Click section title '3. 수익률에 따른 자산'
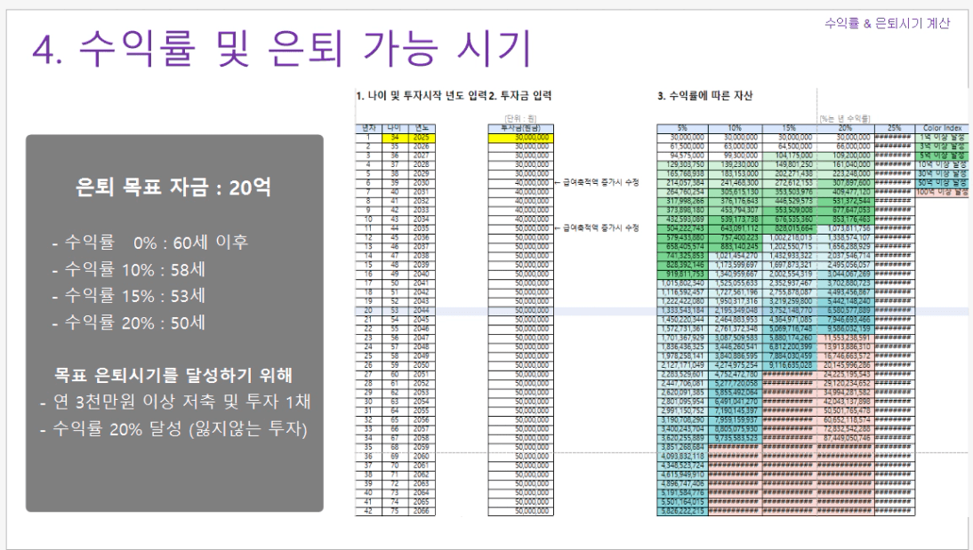Image resolution: width=973 pixels, height=550 pixels. coord(705,95)
